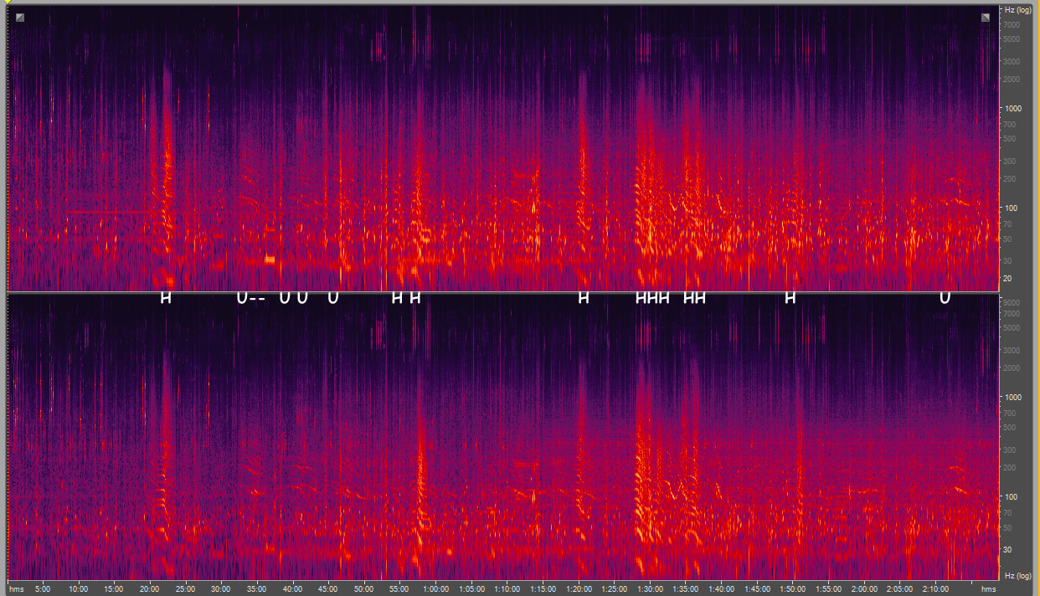Click the bottom-right Hz (log) scale label
This screenshot has width=1040, height=596.
(1018, 576)
